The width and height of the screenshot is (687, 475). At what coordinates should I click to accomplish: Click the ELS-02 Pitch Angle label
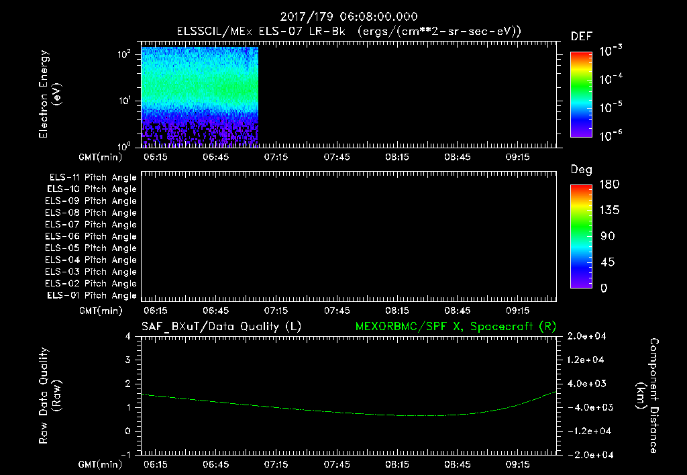[91, 284]
